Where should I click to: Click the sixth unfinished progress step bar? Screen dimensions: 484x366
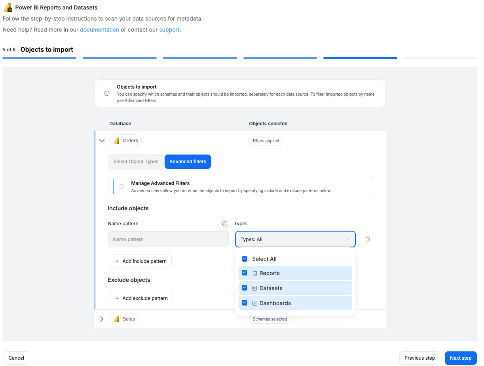pyautogui.click(x=440, y=58)
